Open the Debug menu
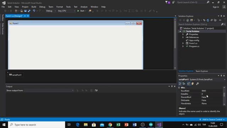This screenshot has height=128, width=227. click(x=42, y=7)
